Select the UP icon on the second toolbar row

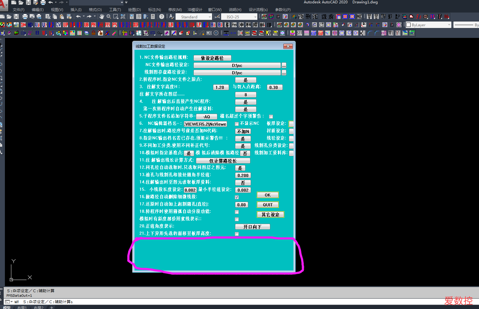pyautogui.click(x=65, y=25)
